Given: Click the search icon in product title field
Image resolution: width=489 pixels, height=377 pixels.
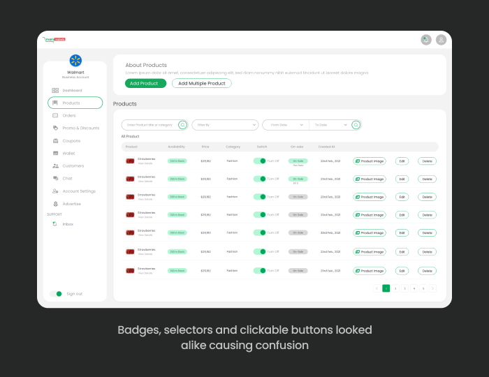Looking at the screenshot, I should [x=183, y=125].
